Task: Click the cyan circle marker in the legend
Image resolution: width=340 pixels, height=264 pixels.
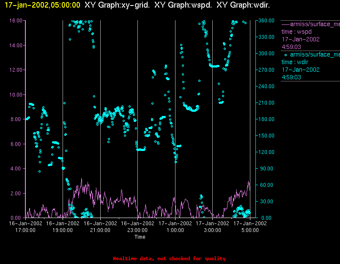Action: pyautogui.click(x=285, y=55)
